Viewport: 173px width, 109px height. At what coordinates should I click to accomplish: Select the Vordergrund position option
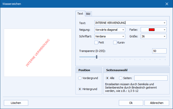(x=80, y=78)
